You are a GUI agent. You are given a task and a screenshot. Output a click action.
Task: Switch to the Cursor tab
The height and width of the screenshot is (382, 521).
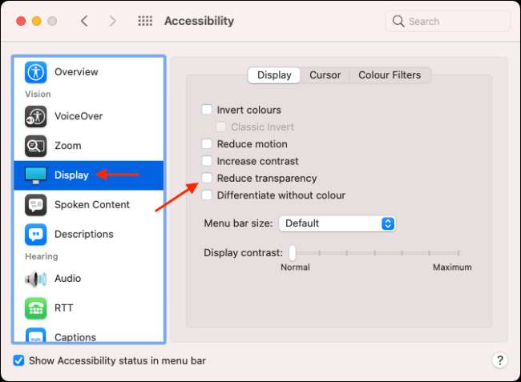[325, 75]
